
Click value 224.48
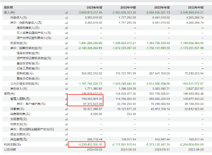[x=131, y=114]
